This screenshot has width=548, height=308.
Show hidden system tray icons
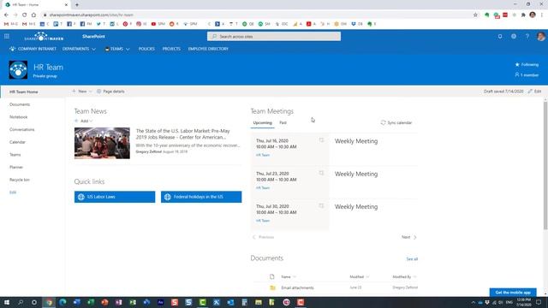474,302
